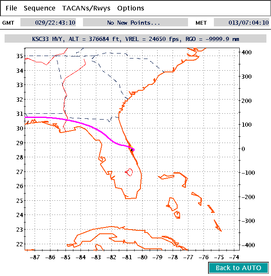Viewport: 271px width, 276px height.
Task: Click the black landing site marker at KSC
Action: (x=132, y=150)
